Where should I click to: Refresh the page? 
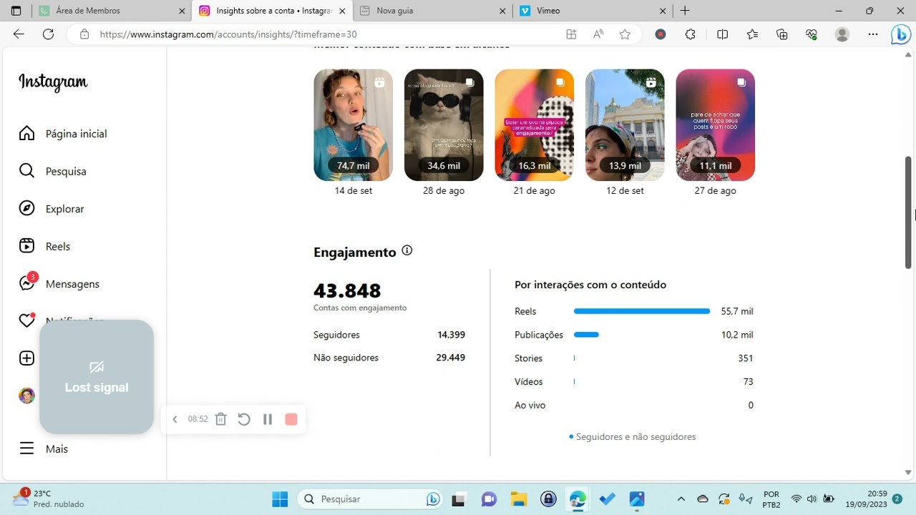click(x=48, y=34)
